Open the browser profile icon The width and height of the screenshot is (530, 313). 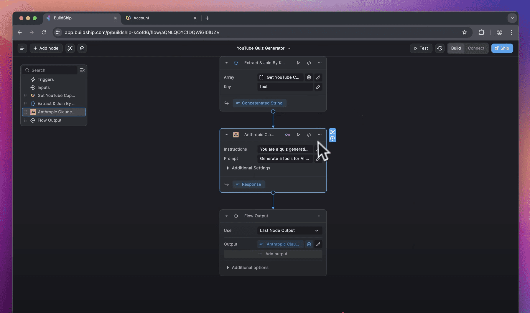point(499,32)
